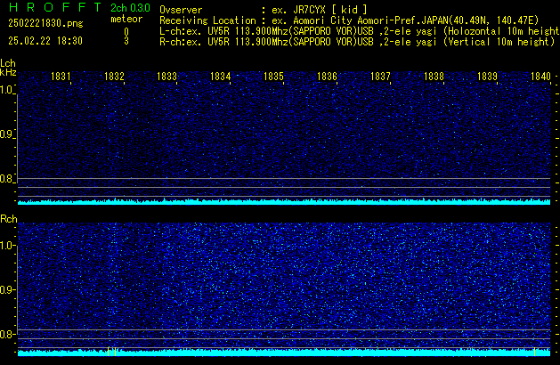Click the '2ch 0.3.0' version label
This screenshot has width=560, height=365.
[130, 8]
